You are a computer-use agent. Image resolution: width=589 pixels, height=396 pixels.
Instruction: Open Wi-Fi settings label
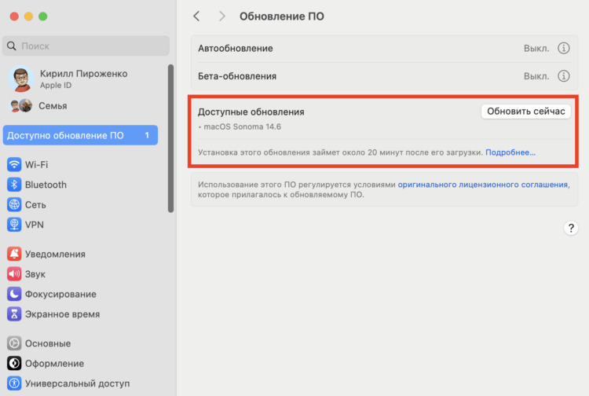[36, 164]
